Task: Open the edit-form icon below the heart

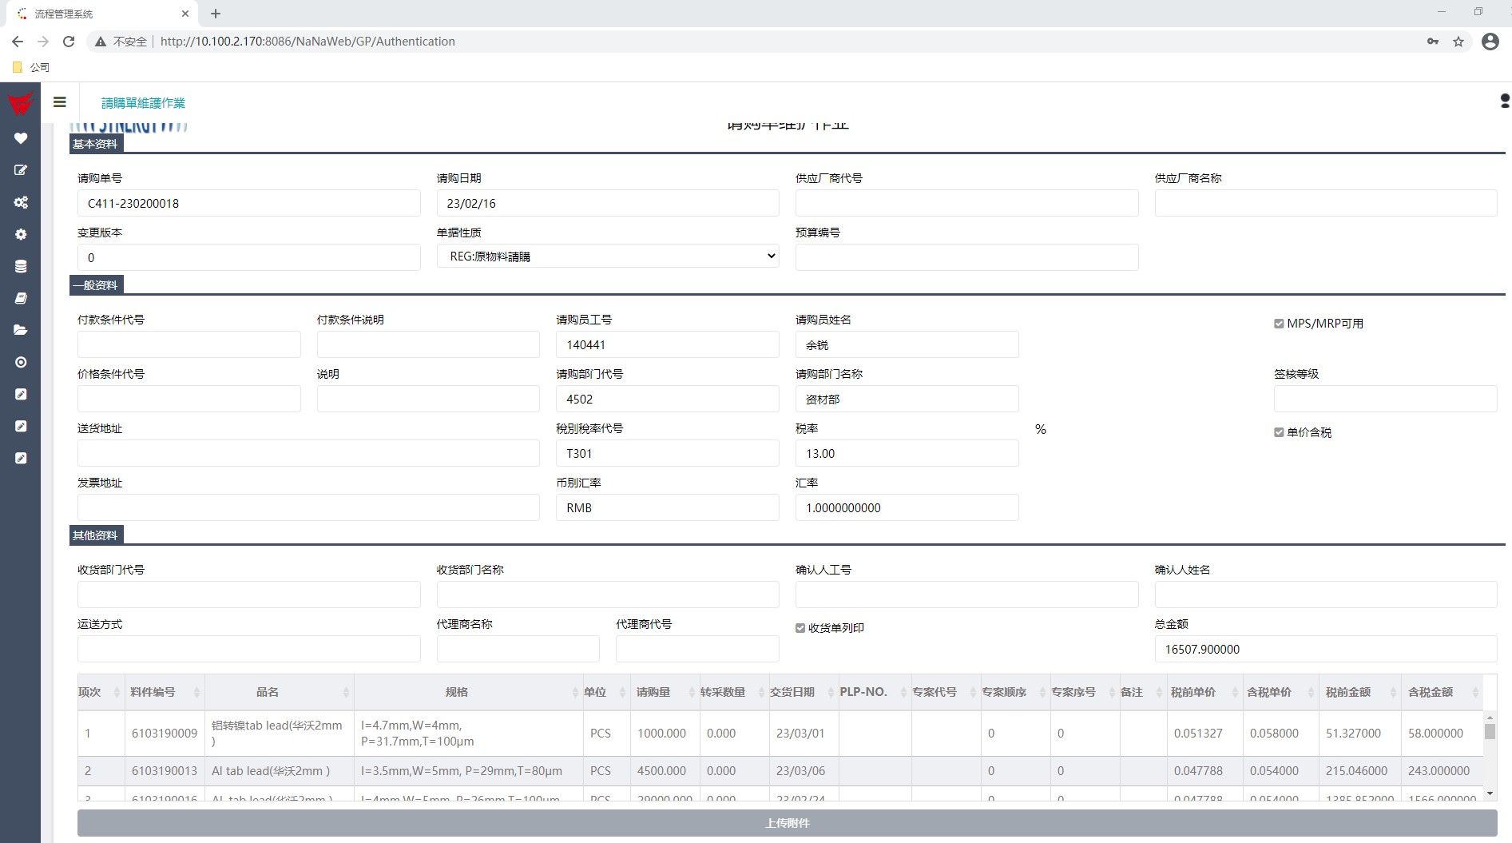Action: 21,170
